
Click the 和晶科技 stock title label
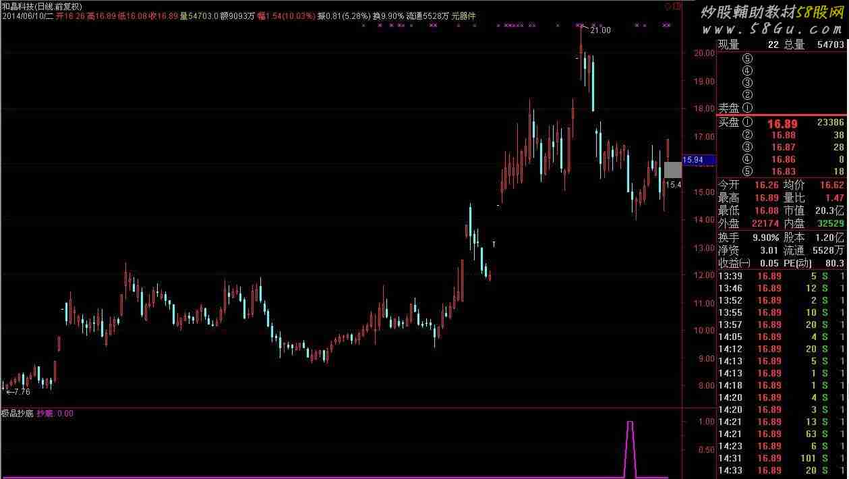click(x=20, y=5)
